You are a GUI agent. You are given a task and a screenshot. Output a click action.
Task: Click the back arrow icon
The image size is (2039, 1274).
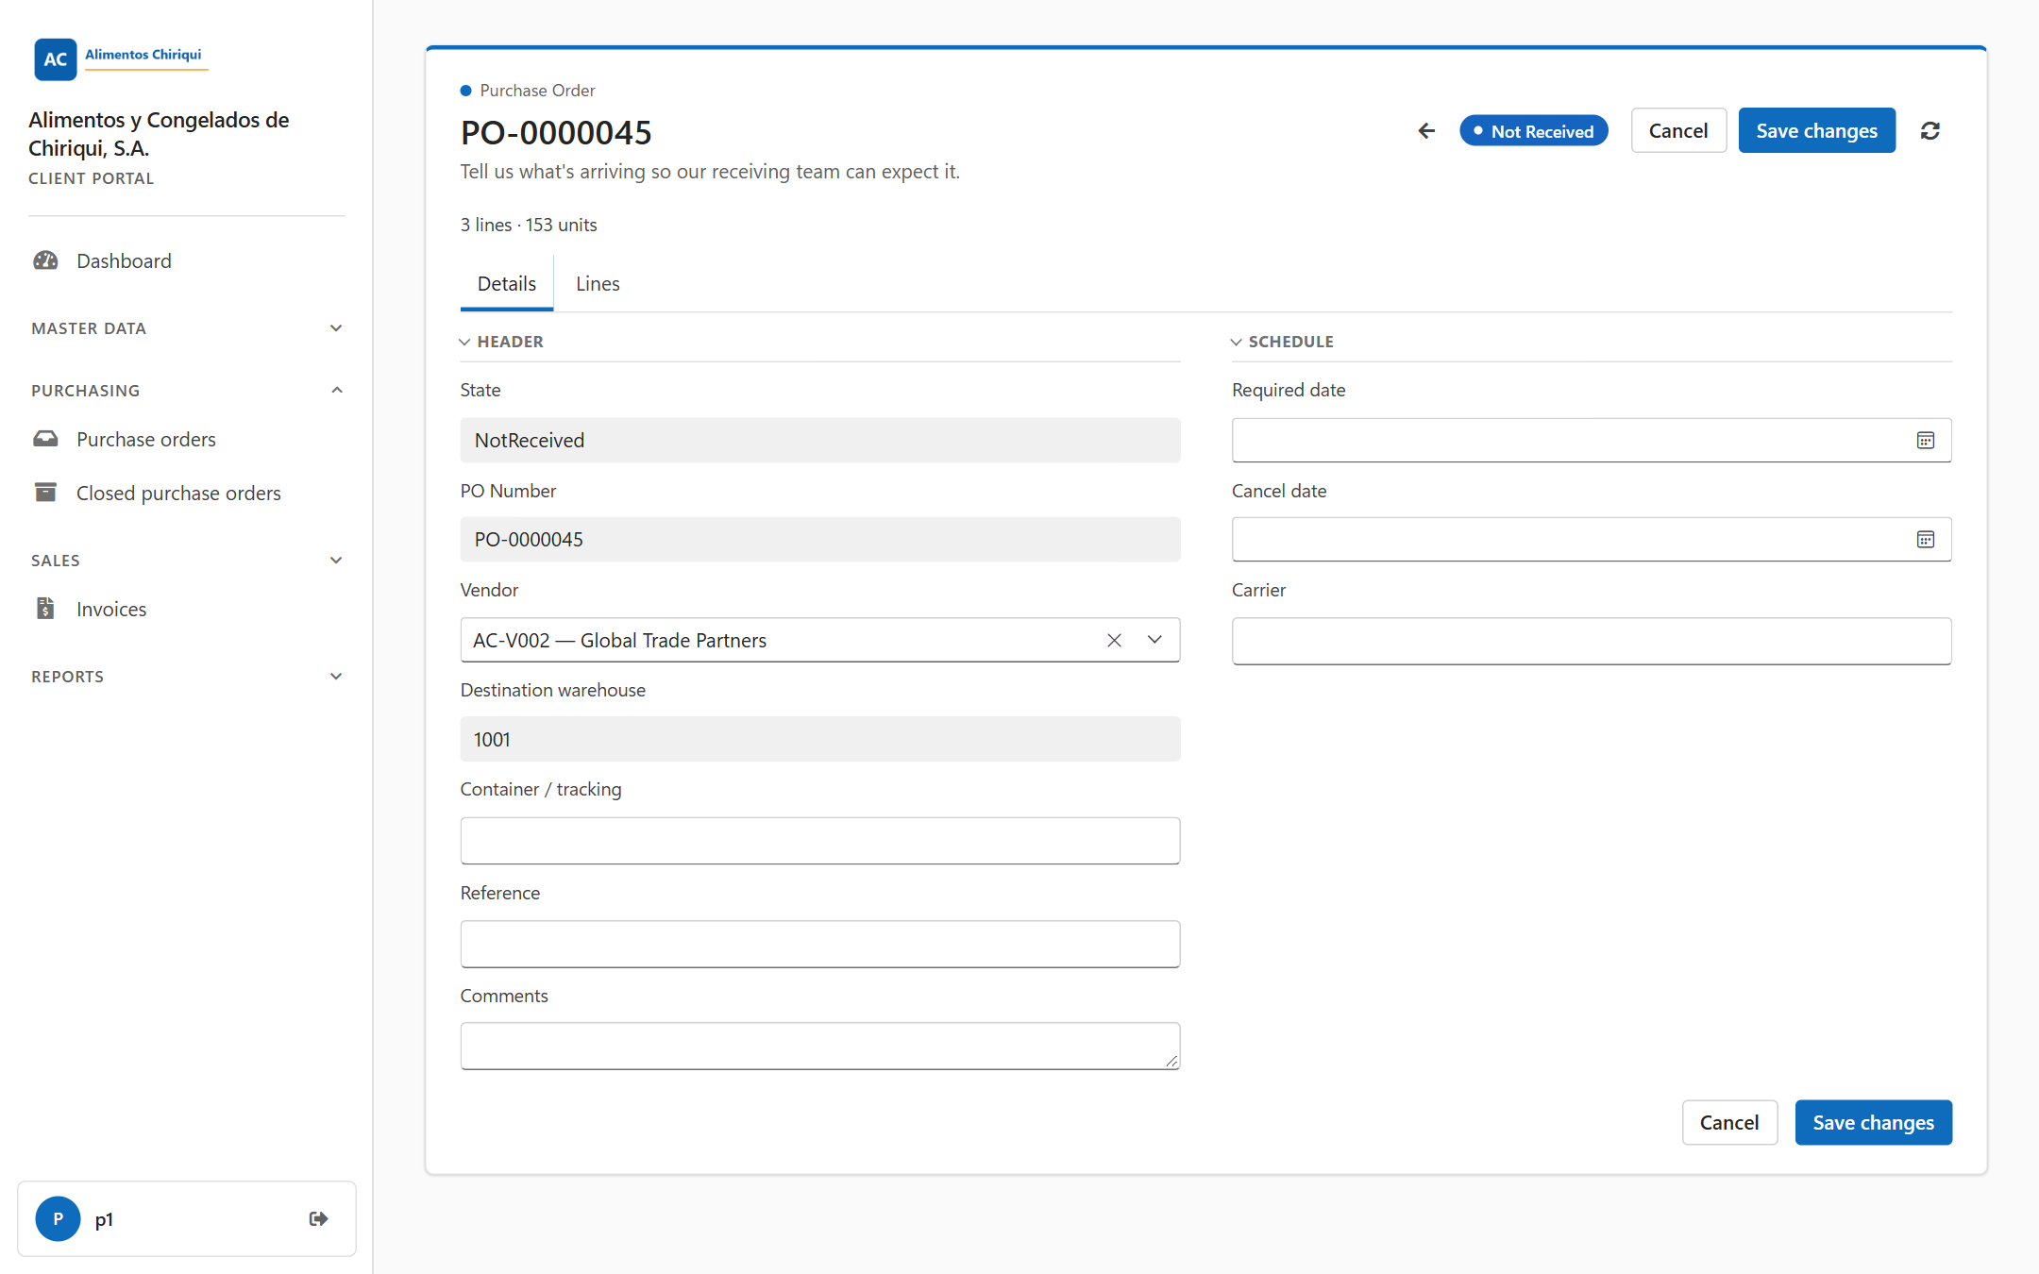tap(1426, 131)
